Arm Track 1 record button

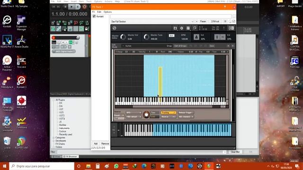(x=53, y=38)
